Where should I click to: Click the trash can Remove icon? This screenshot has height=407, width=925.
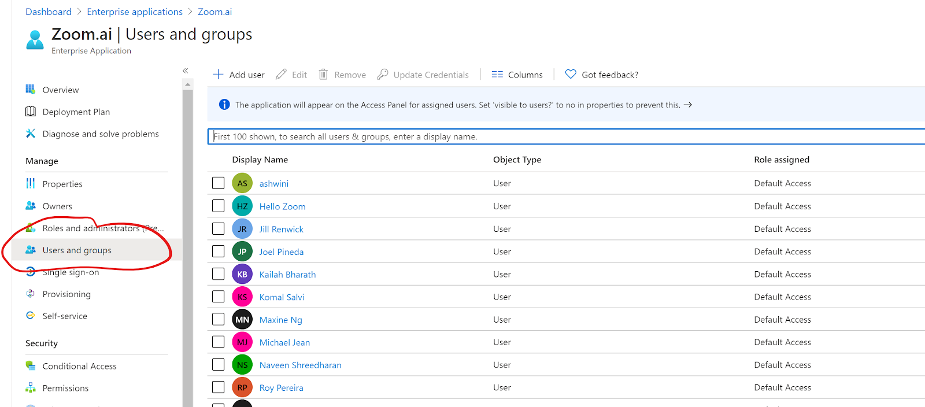324,74
